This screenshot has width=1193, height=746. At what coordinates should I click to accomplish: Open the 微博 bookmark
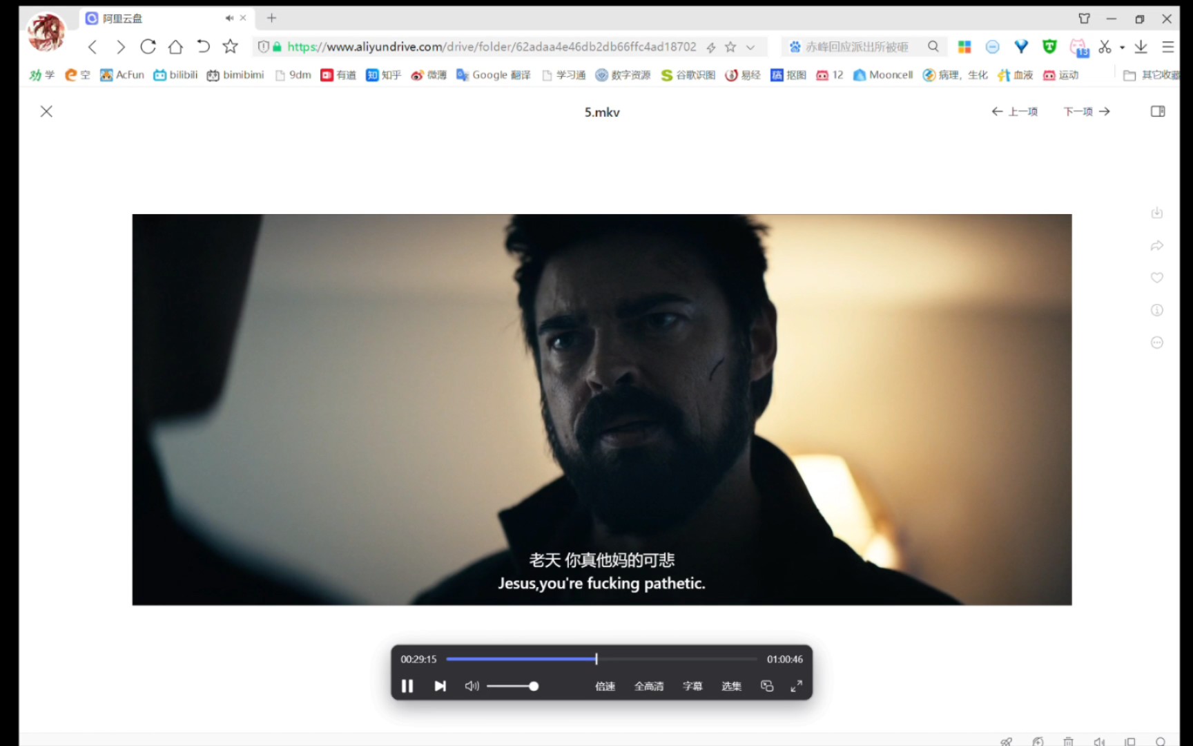(x=429, y=75)
